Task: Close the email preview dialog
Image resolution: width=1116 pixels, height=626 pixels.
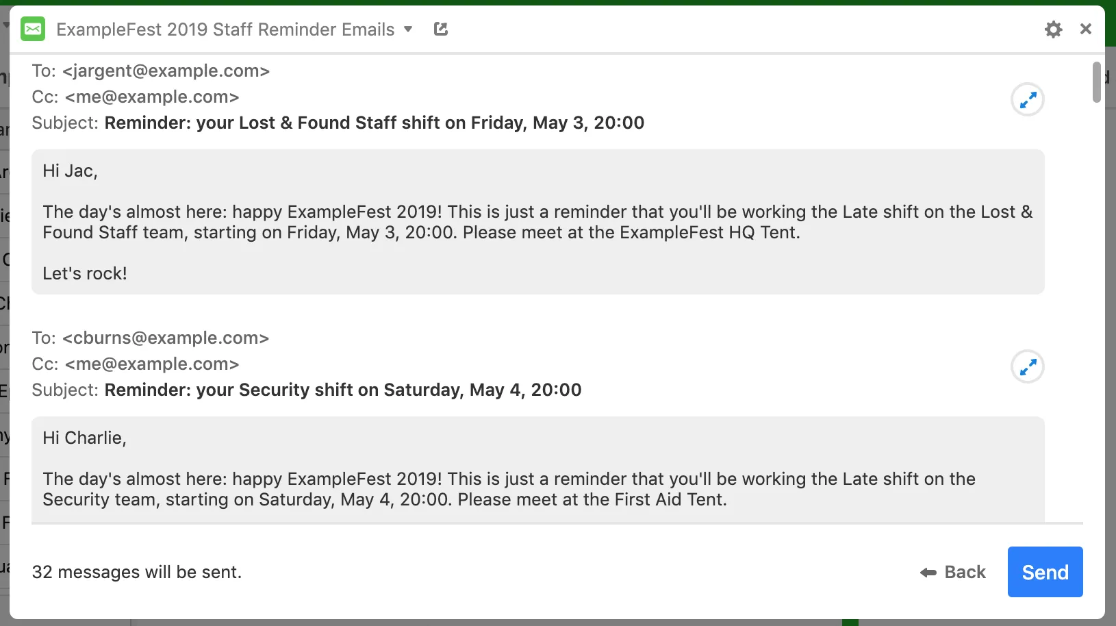Action: click(x=1085, y=29)
